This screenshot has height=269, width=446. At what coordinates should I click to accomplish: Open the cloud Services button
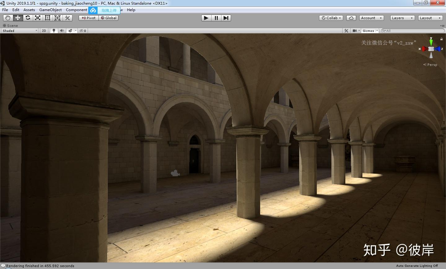click(351, 18)
